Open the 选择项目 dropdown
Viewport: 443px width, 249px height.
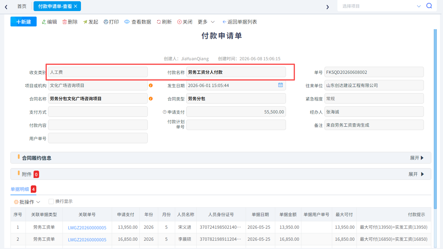click(x=381, y=6)
